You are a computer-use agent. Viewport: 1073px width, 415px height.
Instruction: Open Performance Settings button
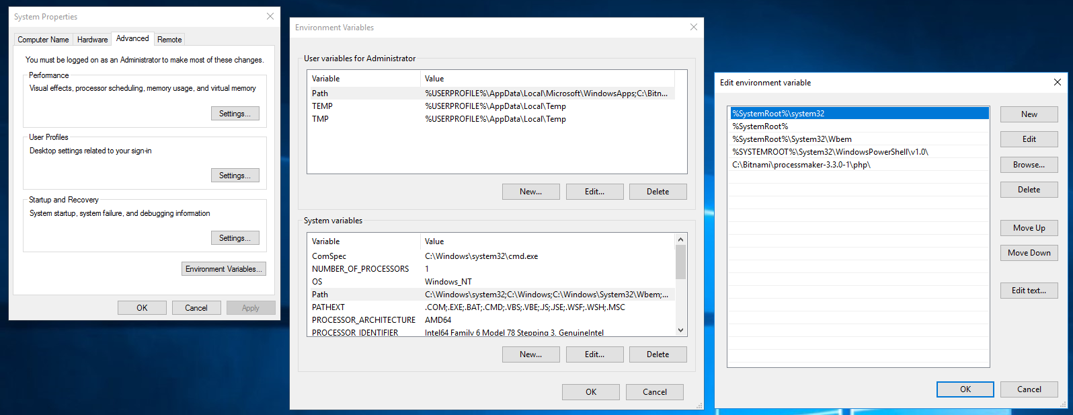click(235, 114)
